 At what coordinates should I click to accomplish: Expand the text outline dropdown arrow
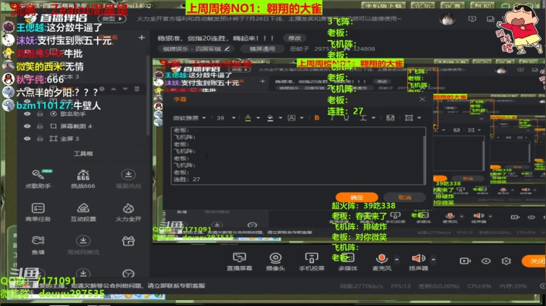302,118
